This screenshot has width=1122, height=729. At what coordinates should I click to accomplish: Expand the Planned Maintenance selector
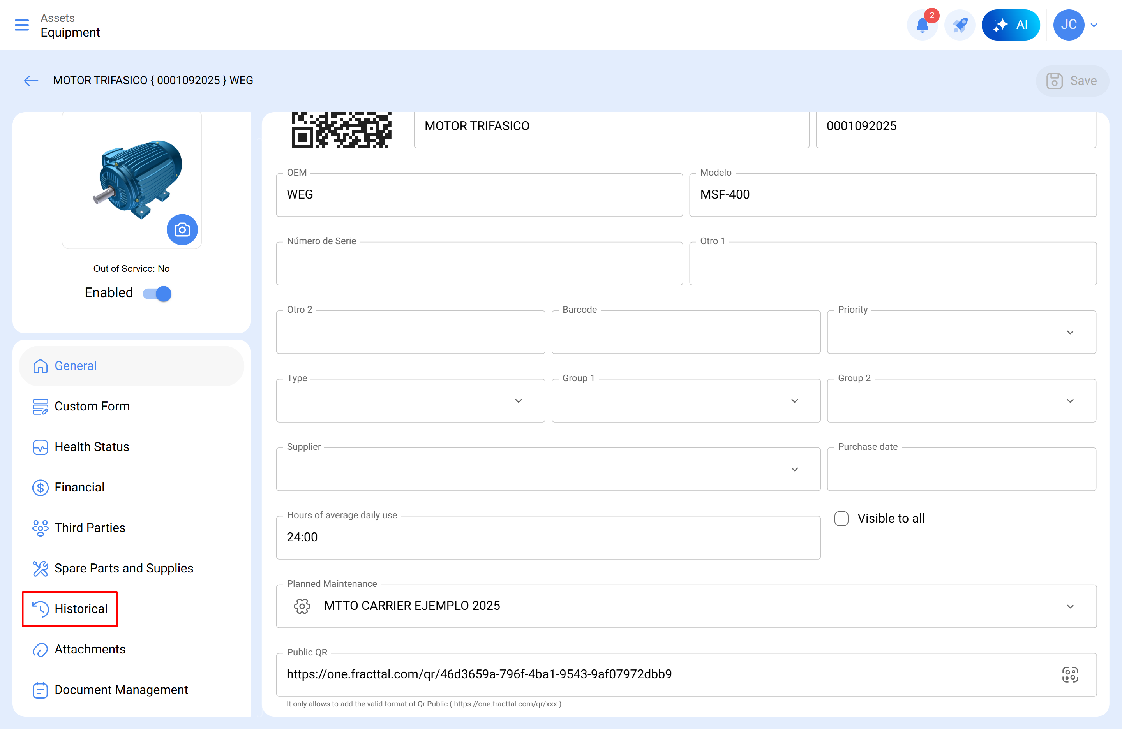(x=1070, y=606)
